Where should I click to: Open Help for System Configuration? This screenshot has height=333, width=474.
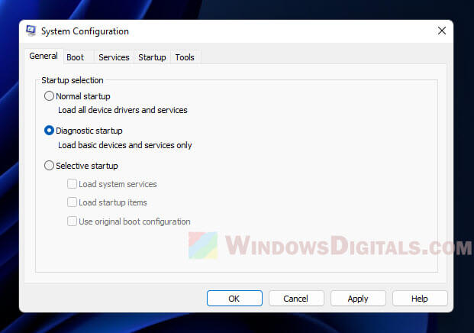419,299
